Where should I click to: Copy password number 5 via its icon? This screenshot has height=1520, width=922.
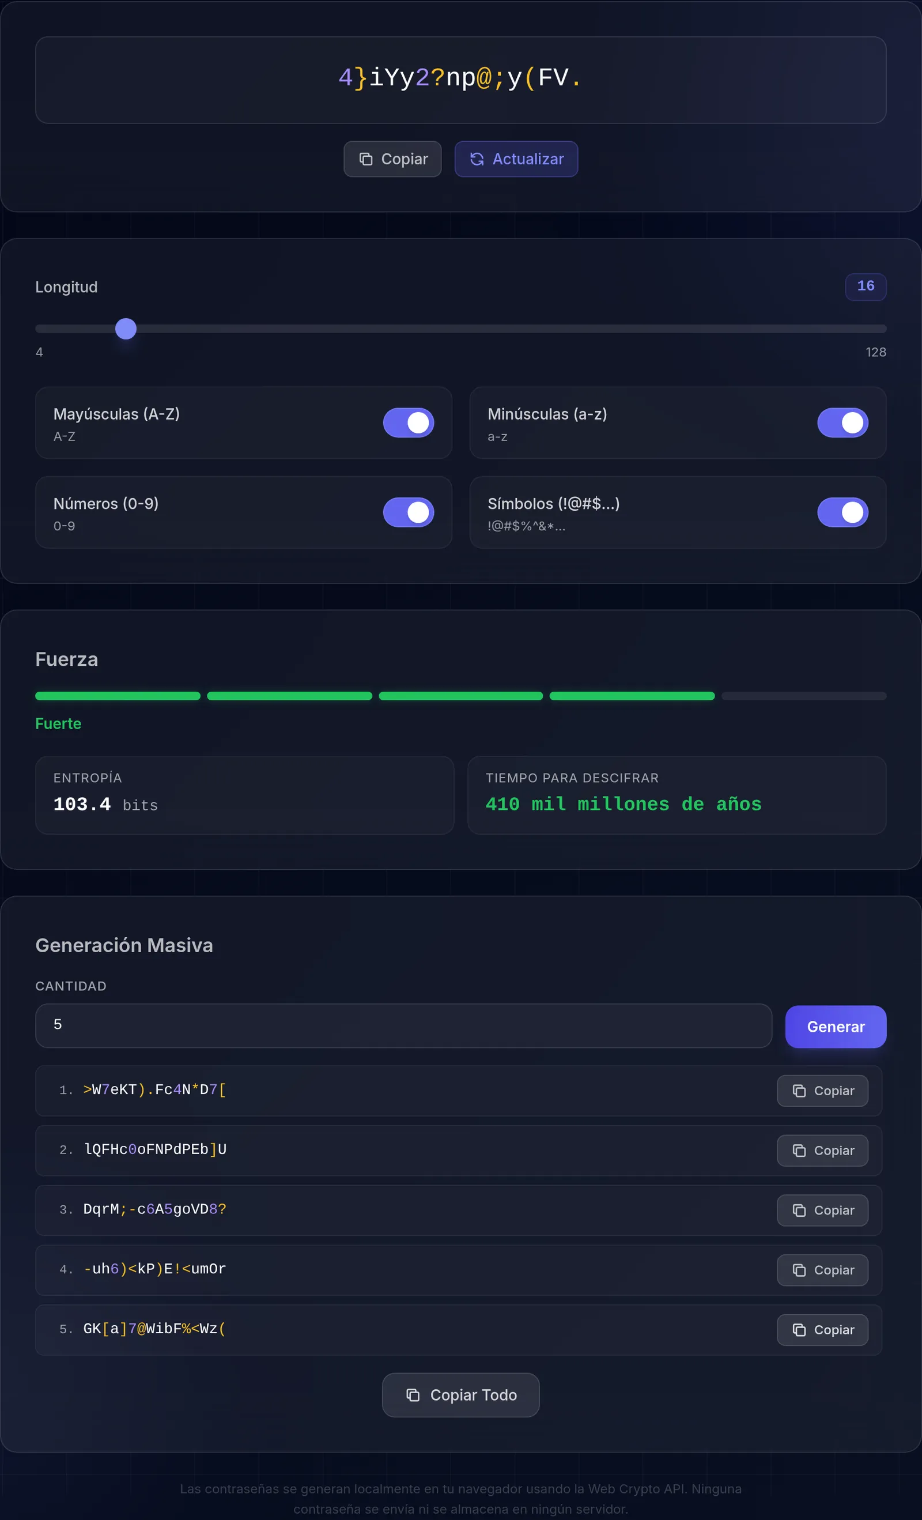[799, 1330]
